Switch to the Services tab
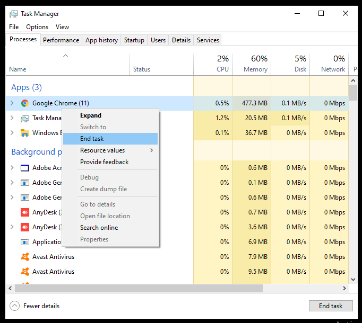 click(x=208, y=40)
